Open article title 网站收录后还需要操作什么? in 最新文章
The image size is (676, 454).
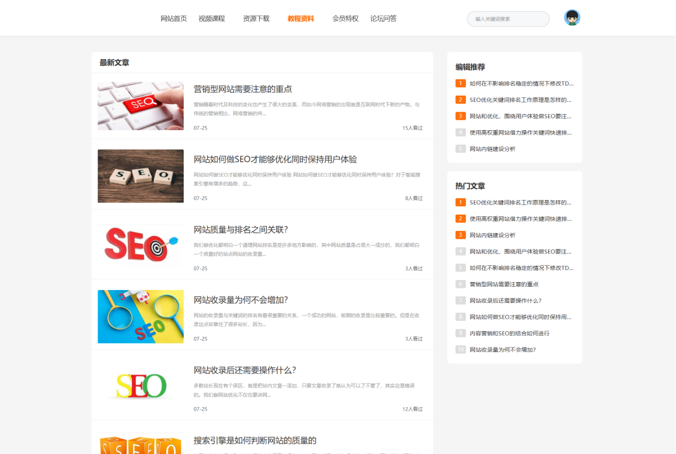[245, 370]
